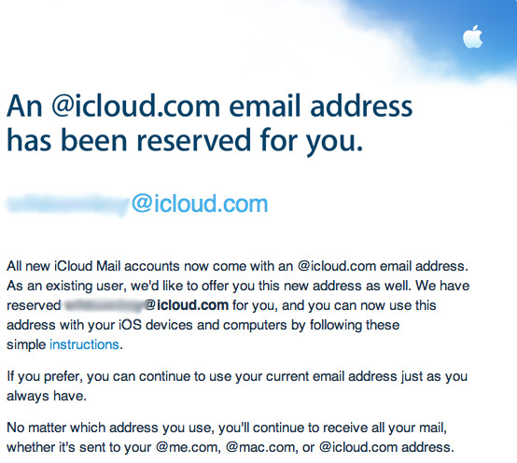Open the blue instructions link
The width and height of the screenshot is (517, 463).
tap(84, 344)
